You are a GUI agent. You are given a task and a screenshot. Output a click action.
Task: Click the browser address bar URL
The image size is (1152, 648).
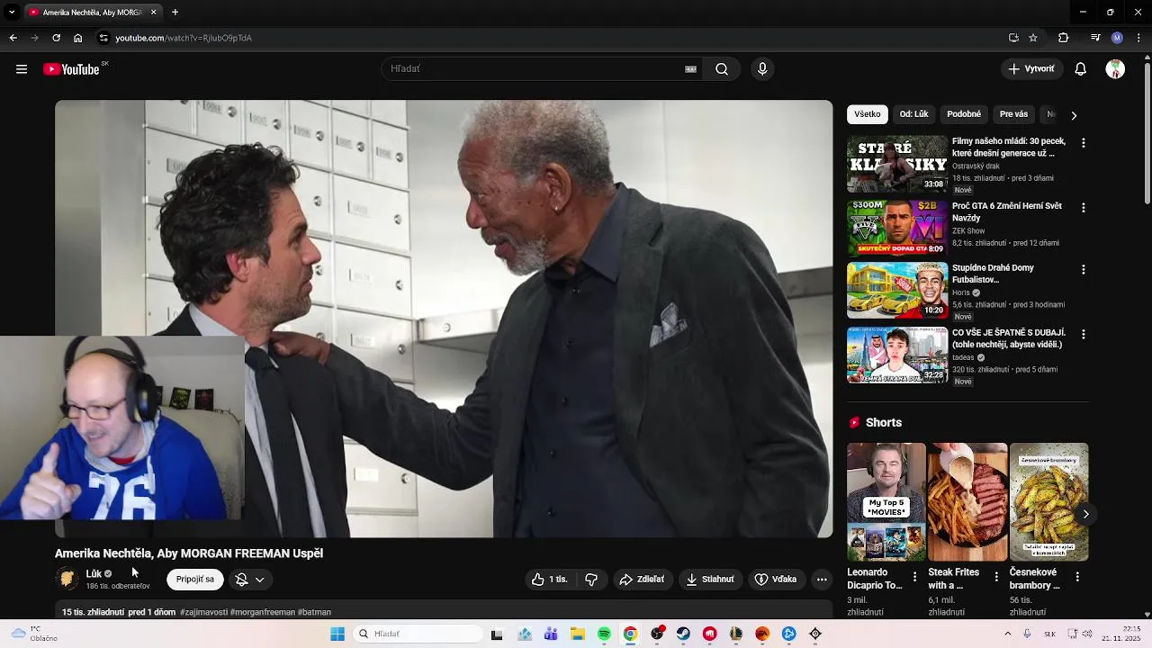[184, 38]
